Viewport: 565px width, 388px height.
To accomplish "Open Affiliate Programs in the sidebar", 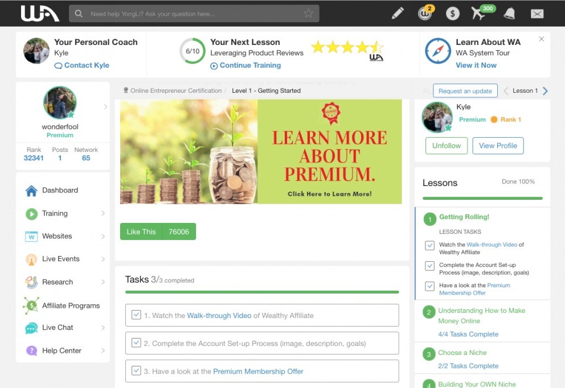I will (x=71, y=306).
